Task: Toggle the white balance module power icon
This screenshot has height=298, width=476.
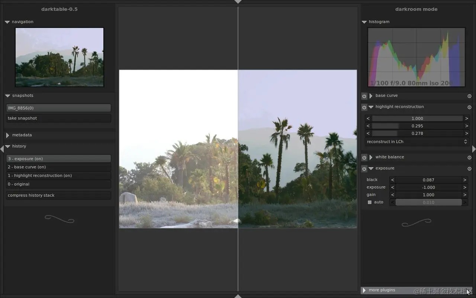Action: tap(364, 158)
